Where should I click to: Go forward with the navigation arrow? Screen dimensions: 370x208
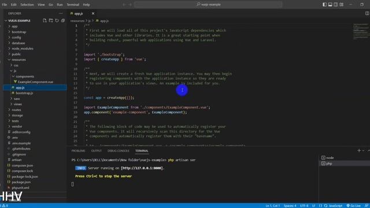coord(130,5)
